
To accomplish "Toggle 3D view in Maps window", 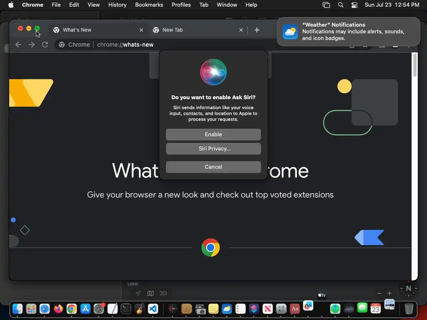I will (x=163, y=293).
